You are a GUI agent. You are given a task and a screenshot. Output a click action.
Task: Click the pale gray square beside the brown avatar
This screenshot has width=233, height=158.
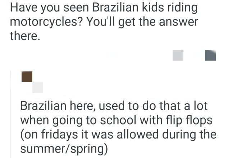click(x=38, y=87)
